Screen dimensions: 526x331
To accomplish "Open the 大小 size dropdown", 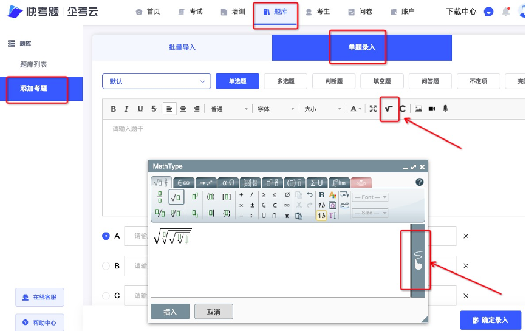I will click(323, 109).
